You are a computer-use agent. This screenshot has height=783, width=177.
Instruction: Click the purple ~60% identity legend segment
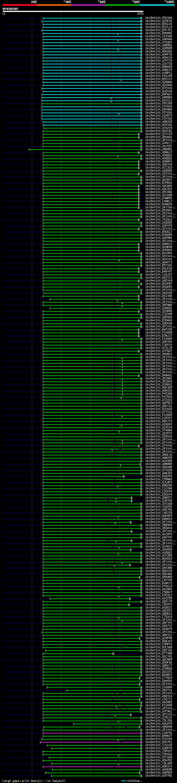click(89, 5)
